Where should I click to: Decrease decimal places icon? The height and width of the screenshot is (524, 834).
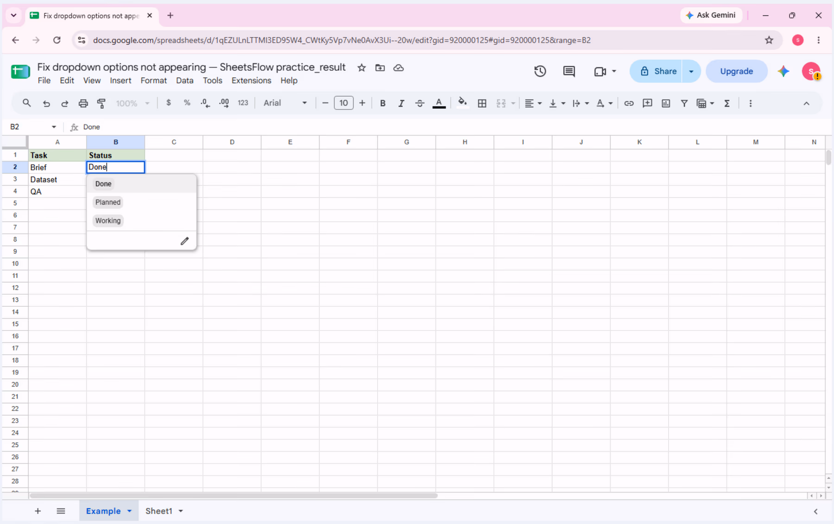(205, 103)
